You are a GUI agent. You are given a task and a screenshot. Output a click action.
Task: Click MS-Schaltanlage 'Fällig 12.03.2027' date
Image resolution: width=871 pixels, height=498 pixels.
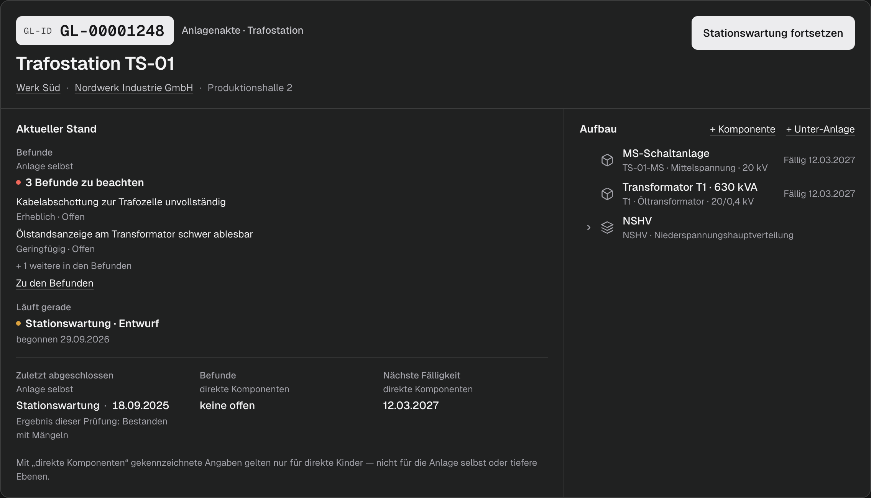[819, 160]
